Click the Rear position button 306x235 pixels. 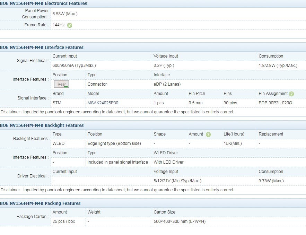[x=61, y=84]
